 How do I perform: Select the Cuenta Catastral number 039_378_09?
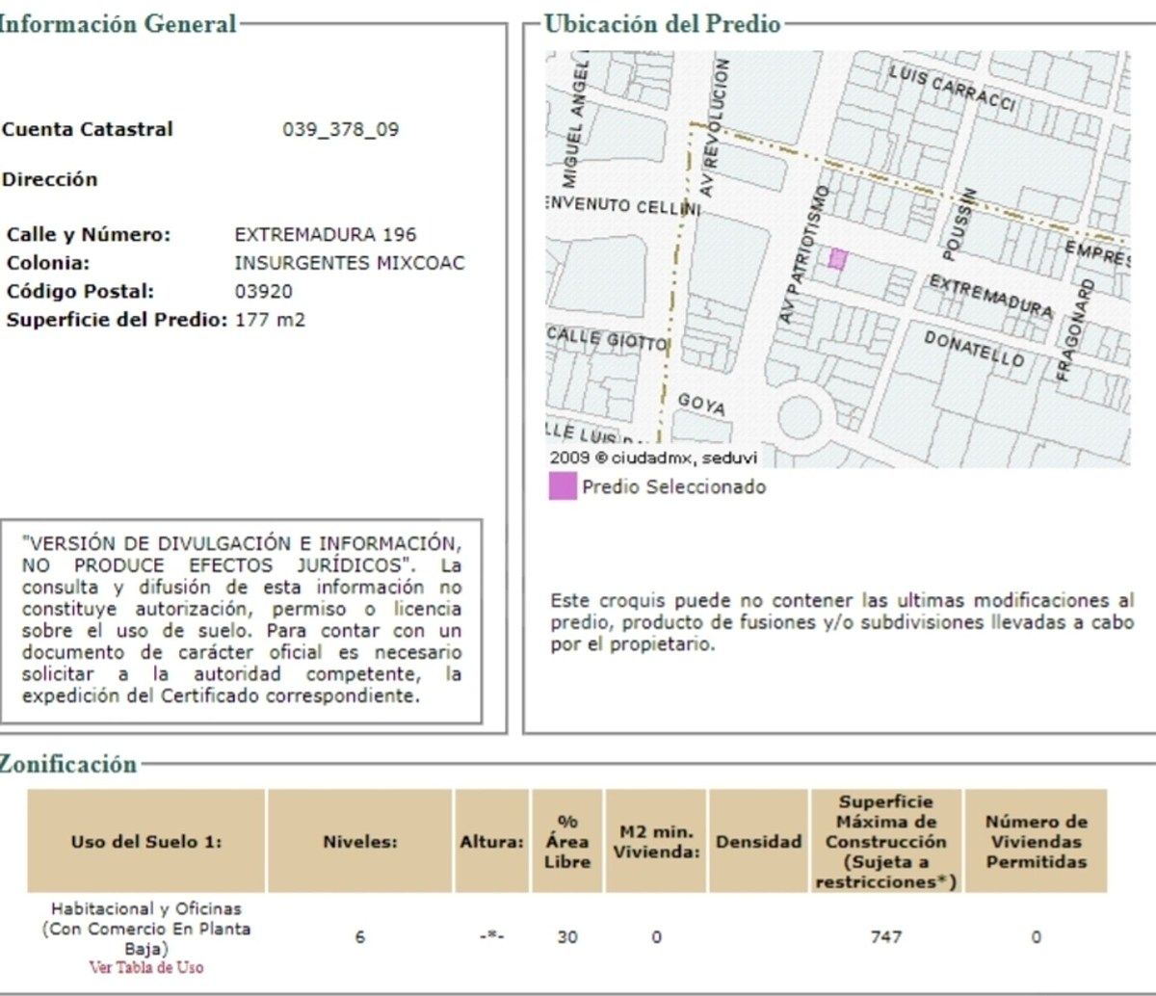pyautogui.click(x=340, y=130)
